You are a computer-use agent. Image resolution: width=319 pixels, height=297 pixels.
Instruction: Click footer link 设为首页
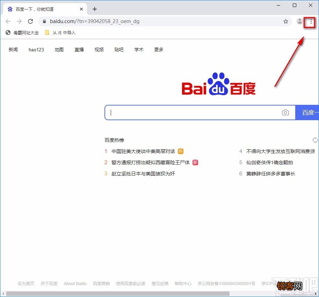[26, 284]
